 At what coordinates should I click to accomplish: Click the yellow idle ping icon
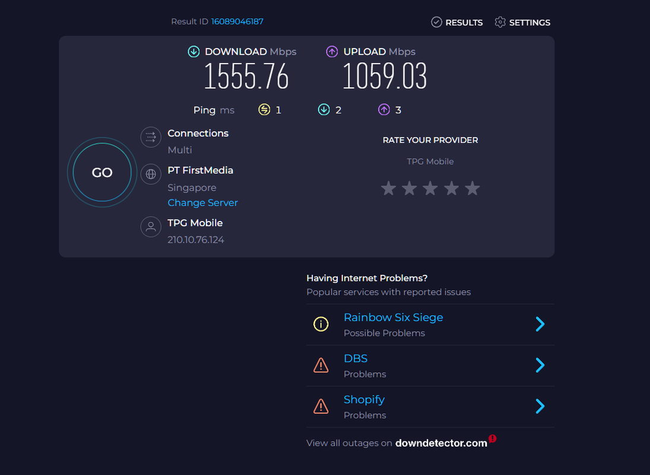point(265,109)
